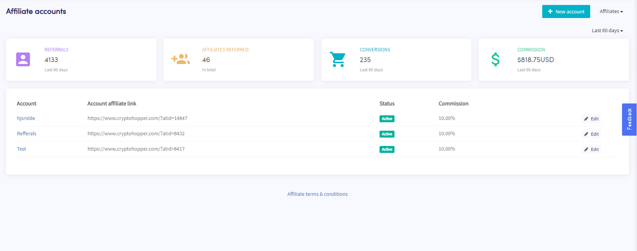Click the Account affiliate link column header
The width and height of the screenshot is (637, 251).
[x=112, y=104]
